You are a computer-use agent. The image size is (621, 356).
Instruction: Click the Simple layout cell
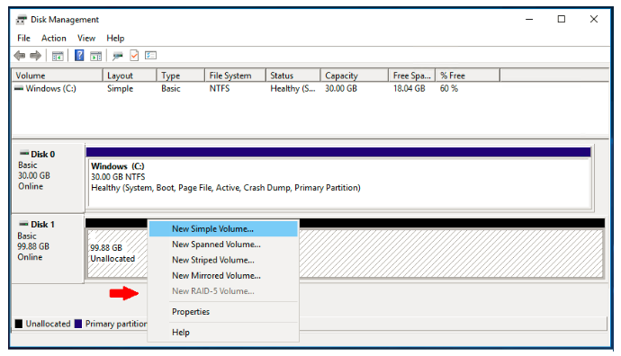[x=120, y=88]
